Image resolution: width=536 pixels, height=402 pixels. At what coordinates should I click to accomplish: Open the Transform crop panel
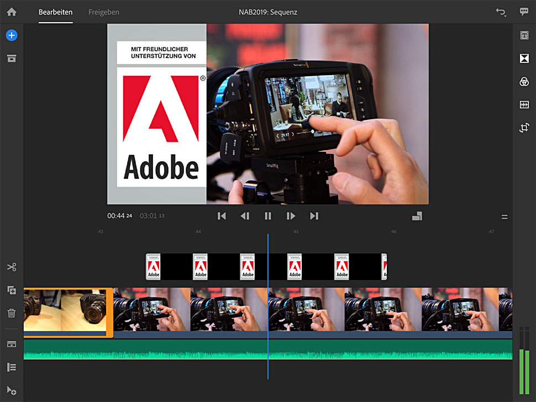(x=524, y=128)
